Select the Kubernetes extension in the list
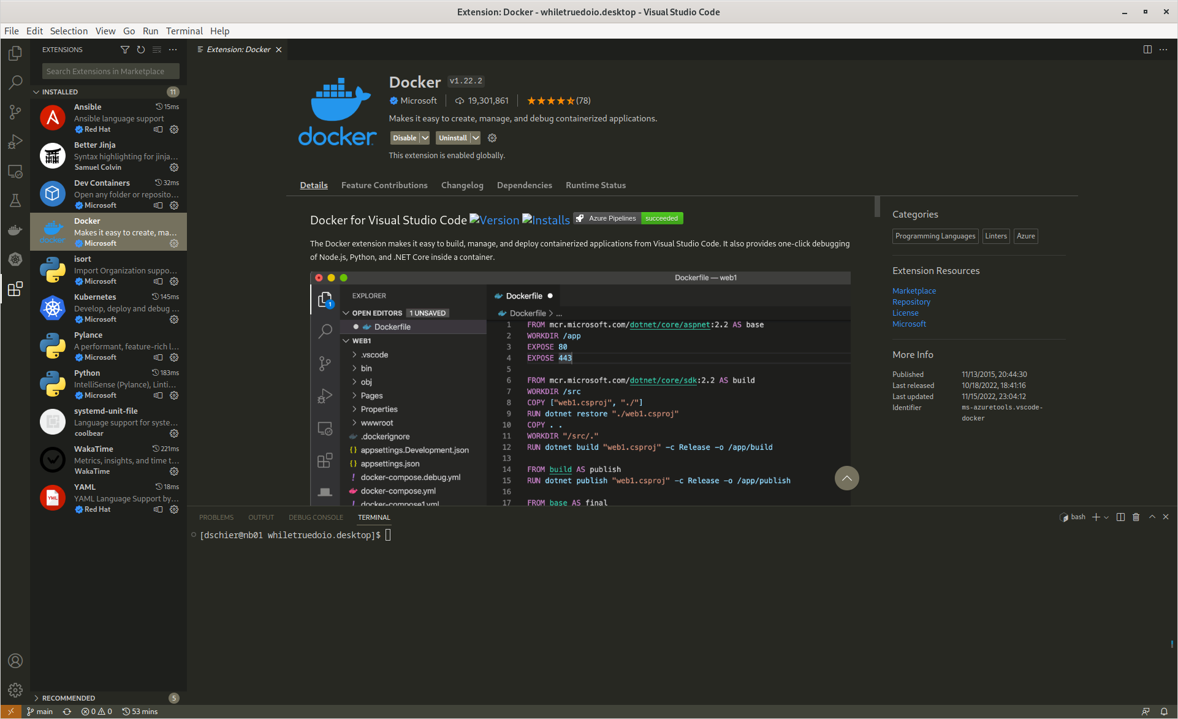The width and height of the screenshot is (1178, 719). (108, 308)
